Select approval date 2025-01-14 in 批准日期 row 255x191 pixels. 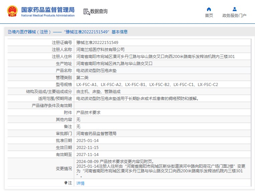click(88, 141)
